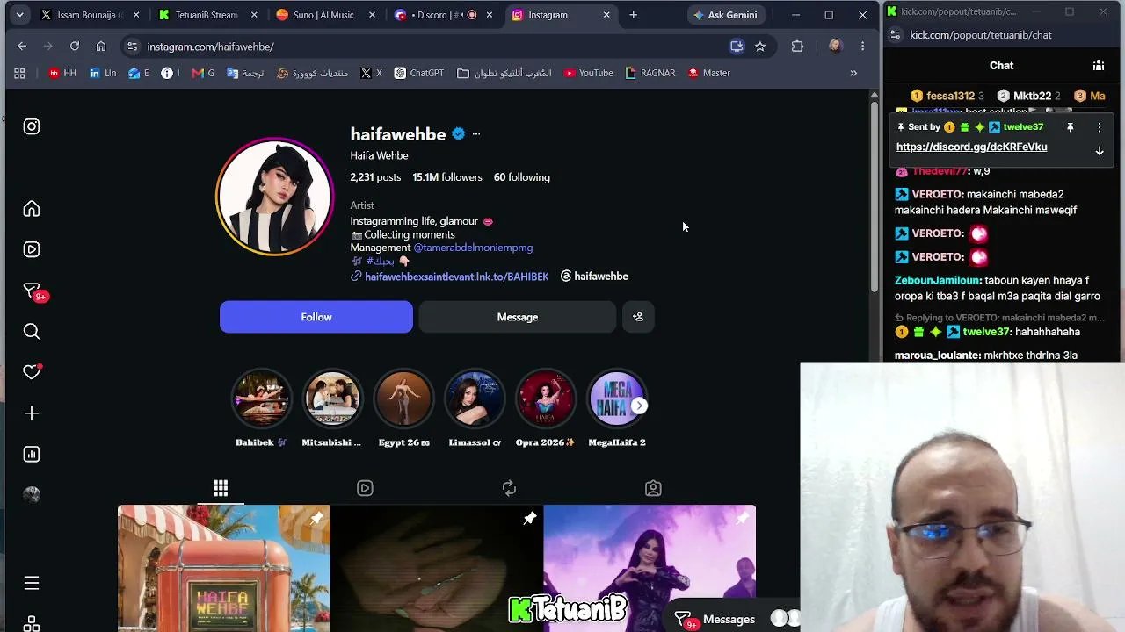Image resolution: width=1125 pixels, height=632 pixels.
Task: Send a message via the Message button
Action: 518,317
